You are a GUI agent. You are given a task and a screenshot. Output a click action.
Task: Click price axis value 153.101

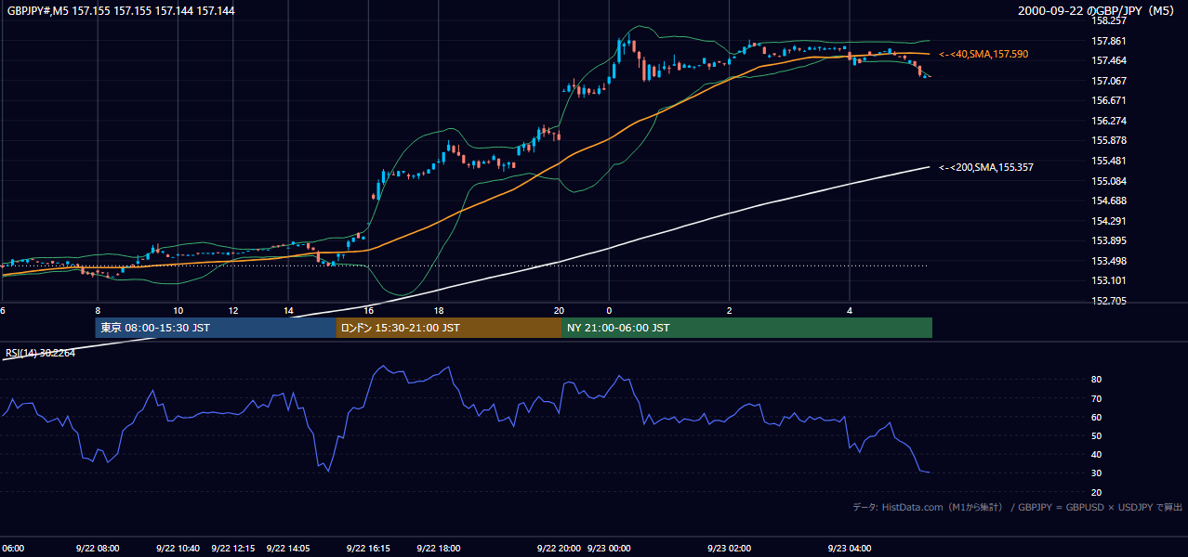pyautogui.click(x=1109, y=281)
